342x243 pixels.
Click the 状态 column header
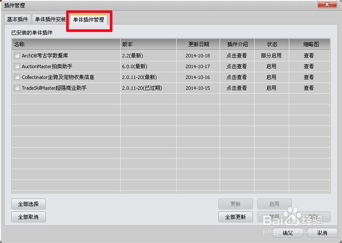pyautogui.click(x=272, y=44)
